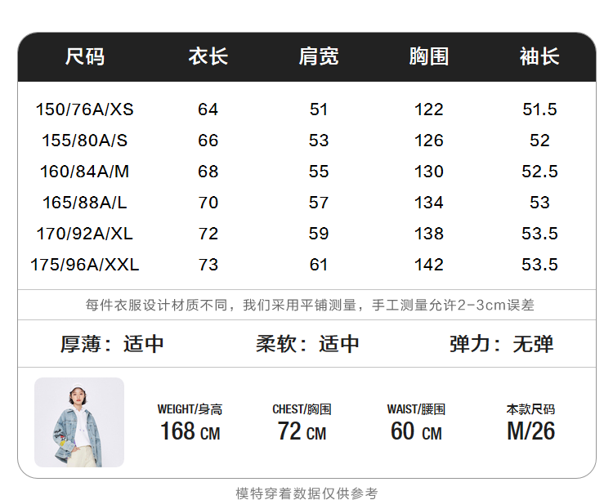This screenshot has height=500, width=613.
Task: Click chest value 122
Action: 429,109
